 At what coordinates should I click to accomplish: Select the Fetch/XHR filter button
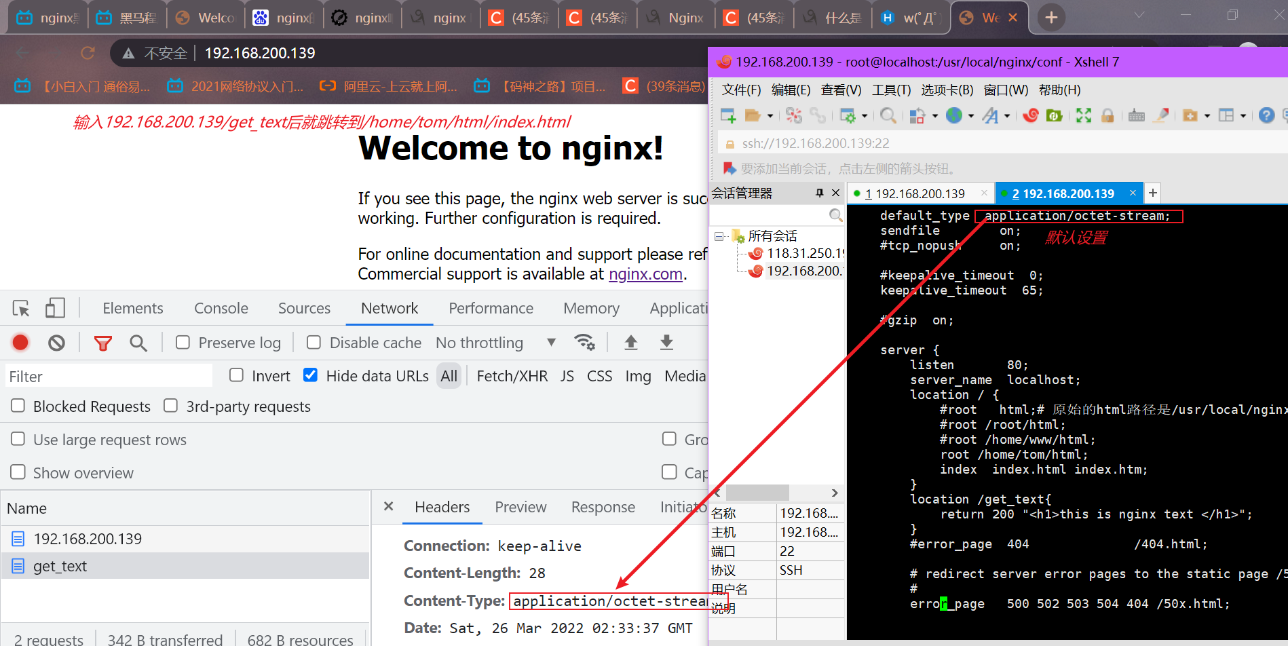(512, 376)
